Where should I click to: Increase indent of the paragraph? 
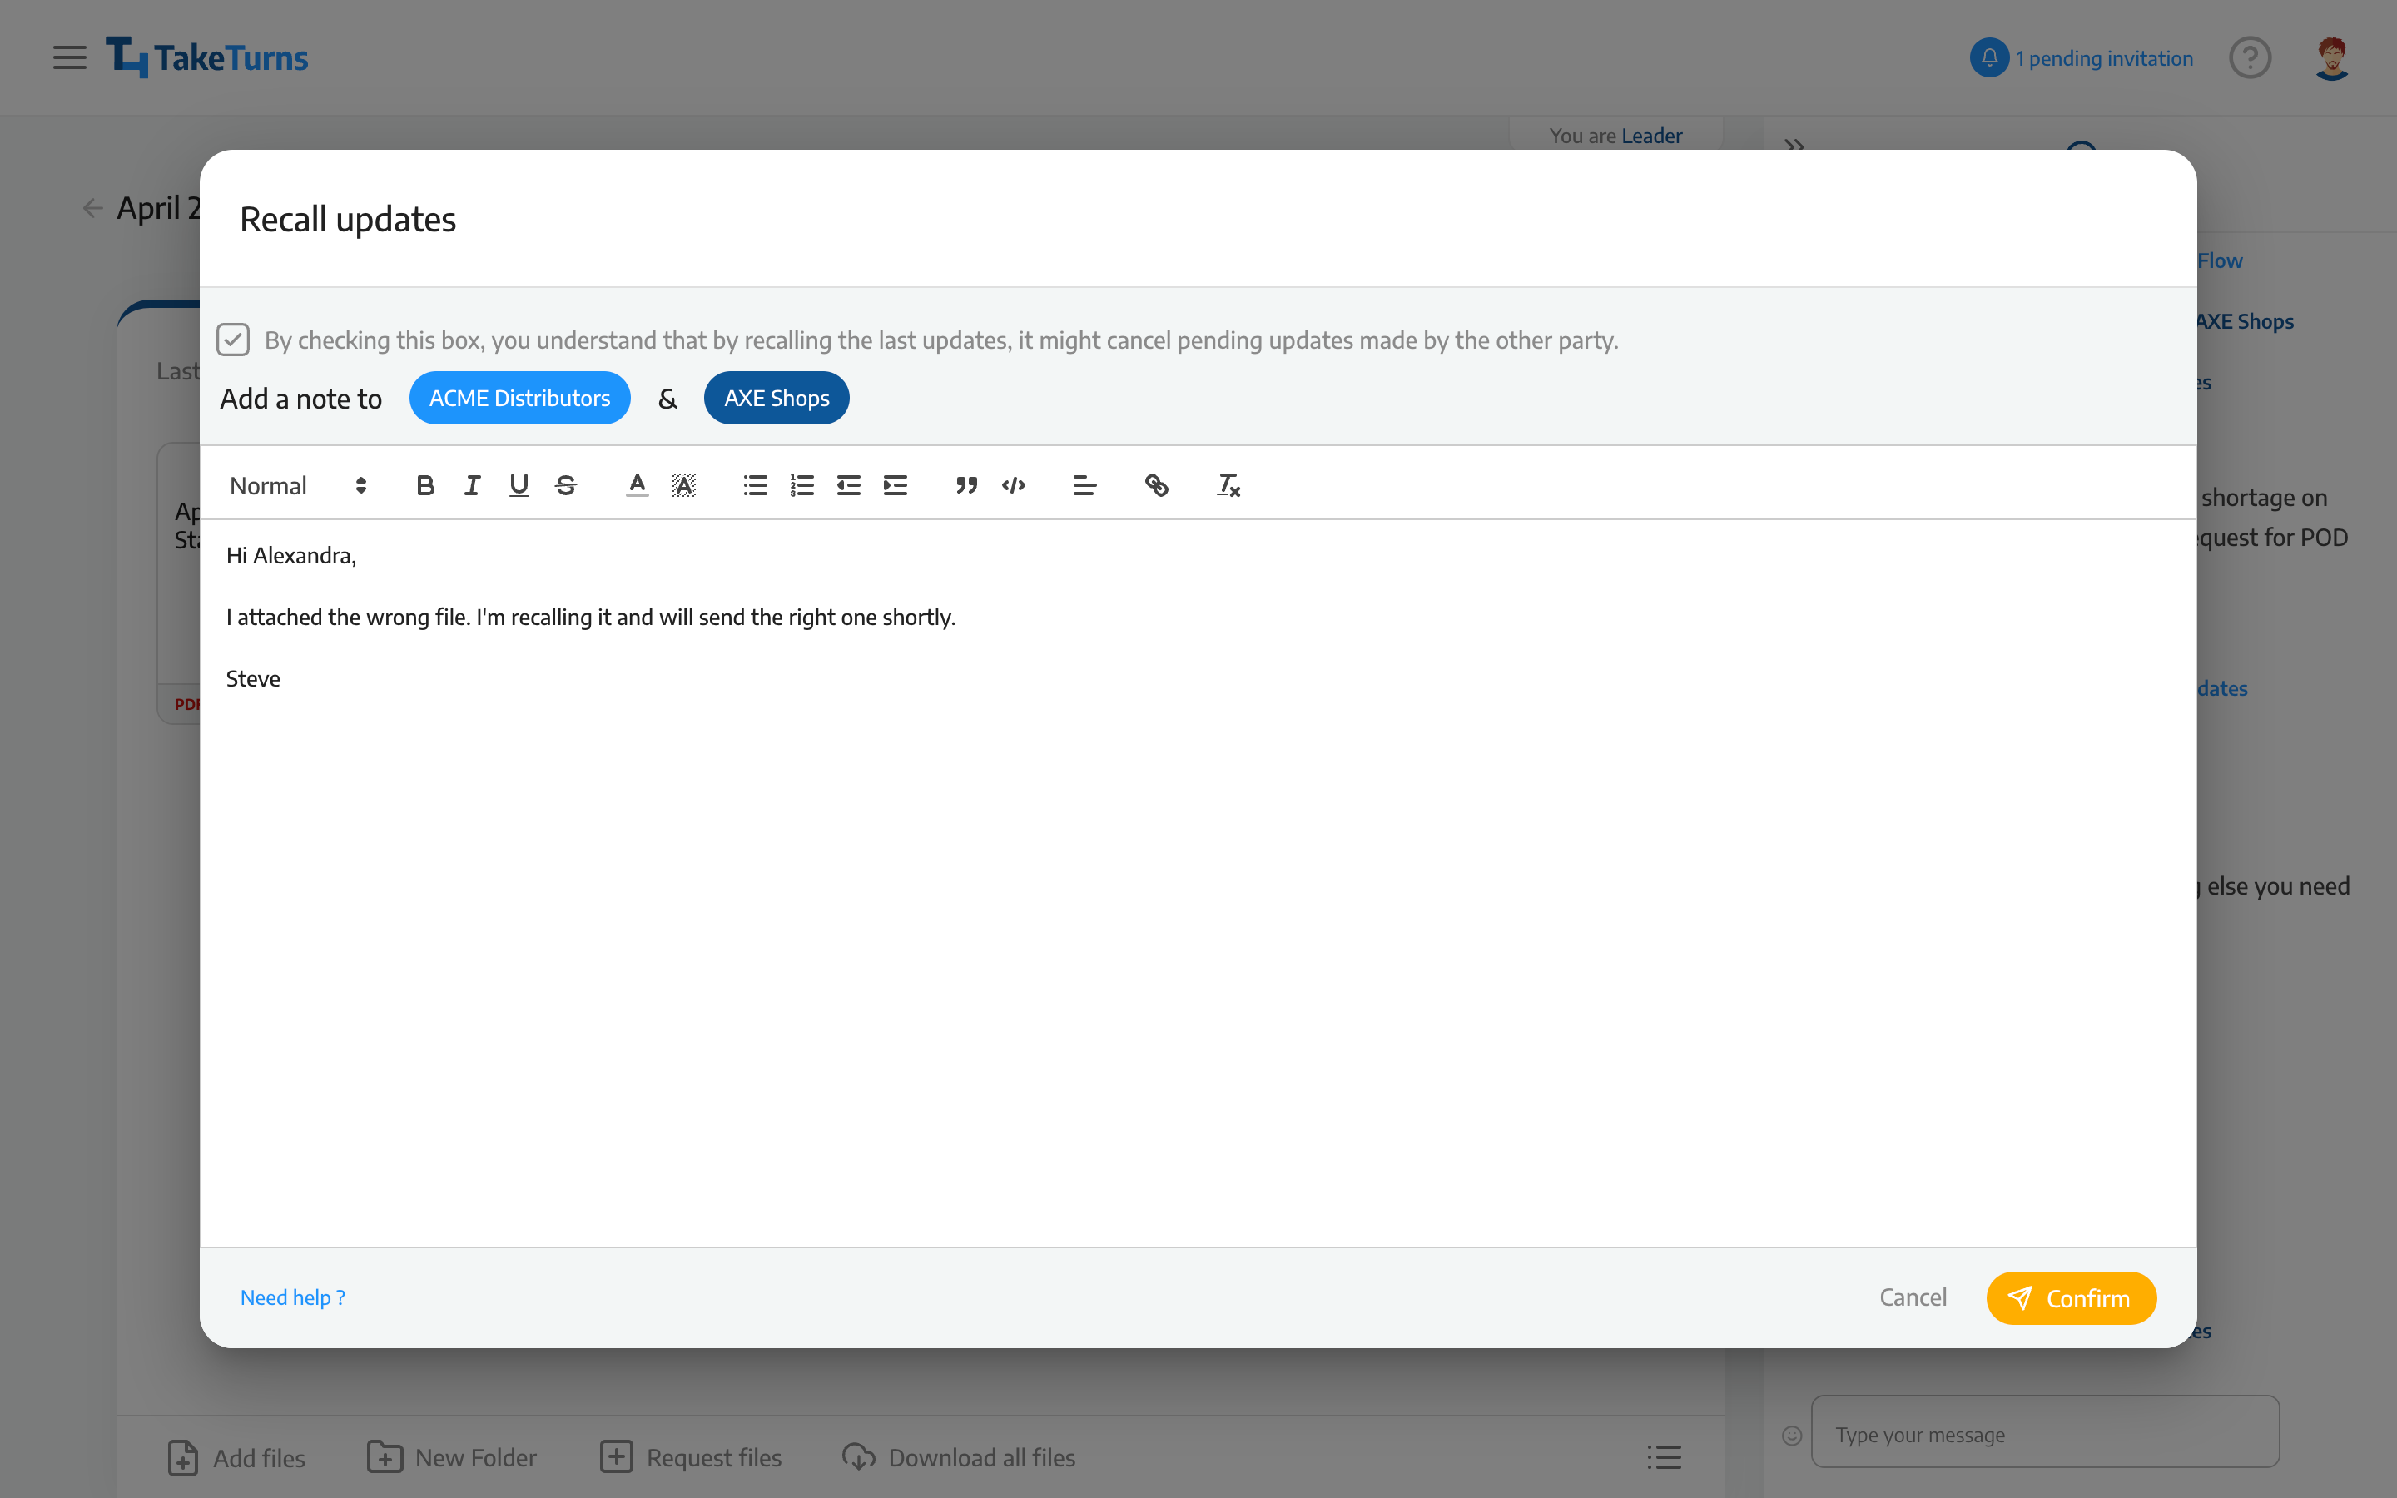click(x=896, y=485)
